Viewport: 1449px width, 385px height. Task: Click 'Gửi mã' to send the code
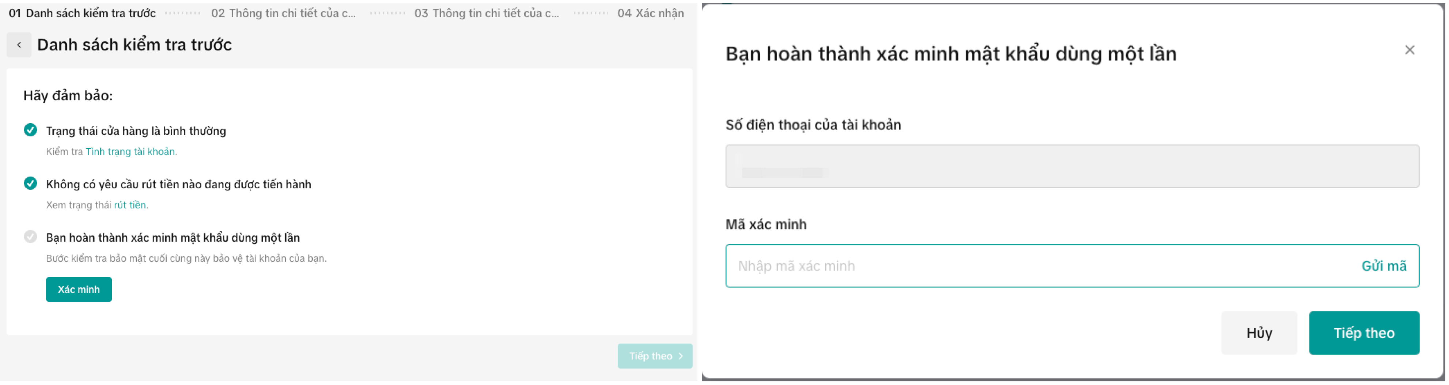click(x=1383, y=266)
